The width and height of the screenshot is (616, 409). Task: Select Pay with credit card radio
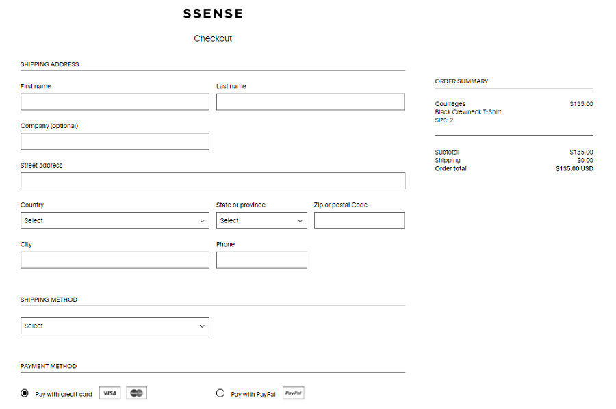[25, 393]
